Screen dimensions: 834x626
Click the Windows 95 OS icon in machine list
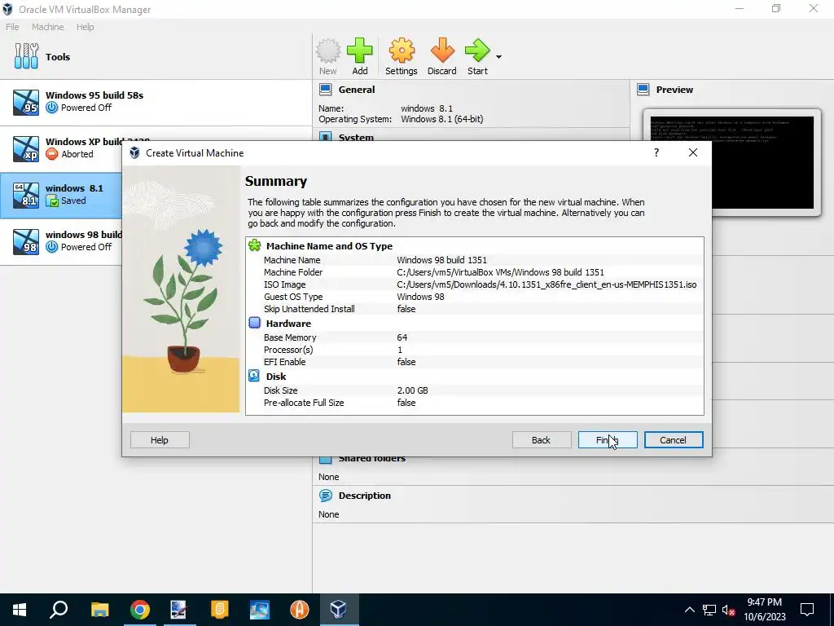(x=26, y=102)
